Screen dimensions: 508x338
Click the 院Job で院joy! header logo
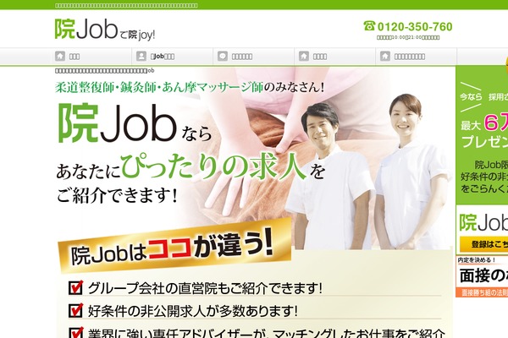105,29
